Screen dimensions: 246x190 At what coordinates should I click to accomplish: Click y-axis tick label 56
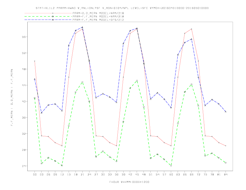[x=24, y=37]
